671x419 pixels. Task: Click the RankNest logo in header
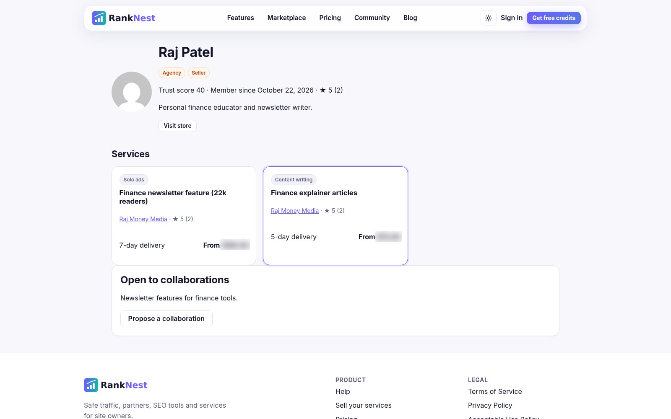123,18
